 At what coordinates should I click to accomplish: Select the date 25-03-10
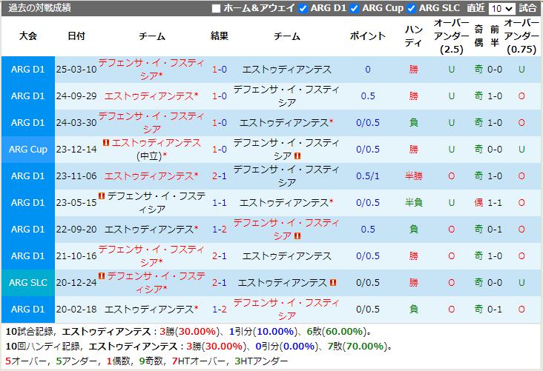[x=76, y=70]
